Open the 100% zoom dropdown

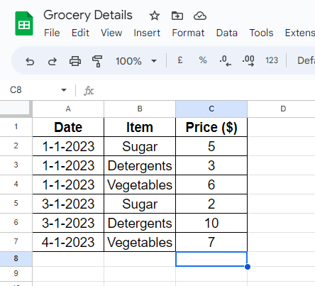click(136, 61)
